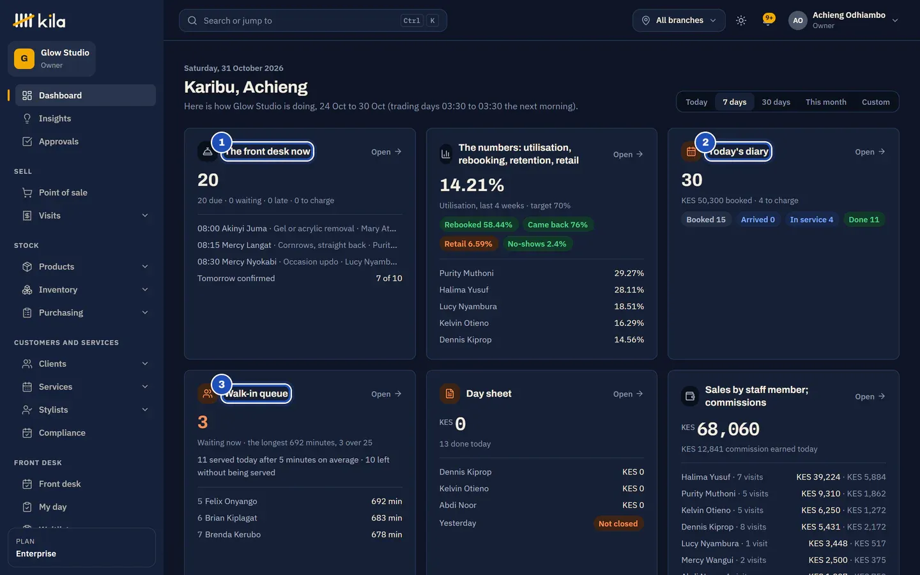Expand the Products submenu chevron
This screenshot has width=920, height=575.
click(x=145, y=266)
